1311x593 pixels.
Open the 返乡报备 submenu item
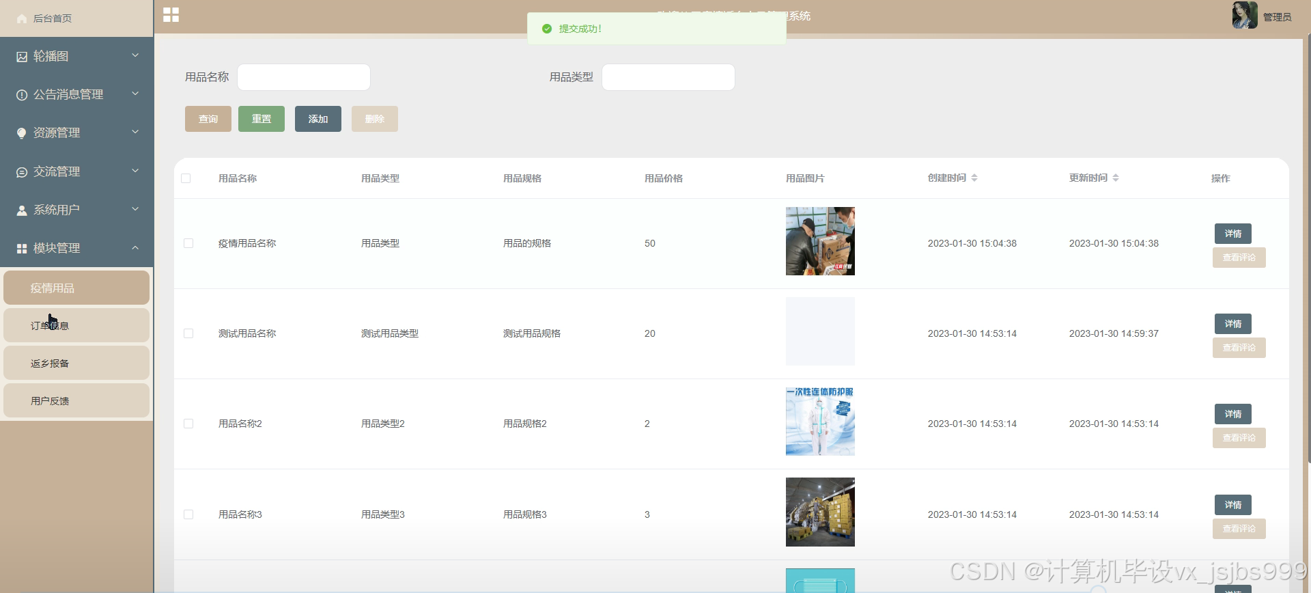(76, 363)
